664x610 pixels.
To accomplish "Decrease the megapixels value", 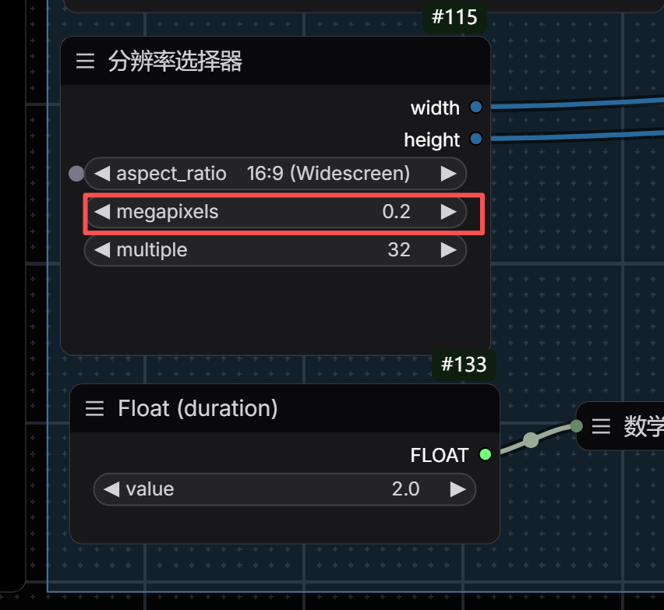I will coord(102,212).
